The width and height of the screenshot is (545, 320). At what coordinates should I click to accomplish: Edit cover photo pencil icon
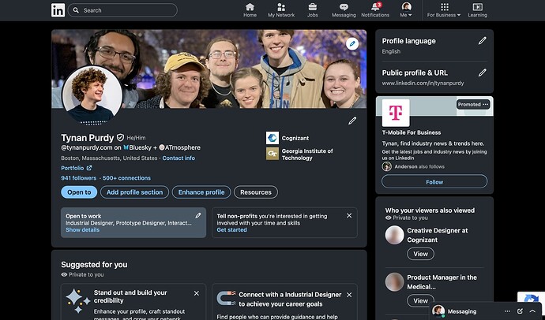(x=352, y=43)
